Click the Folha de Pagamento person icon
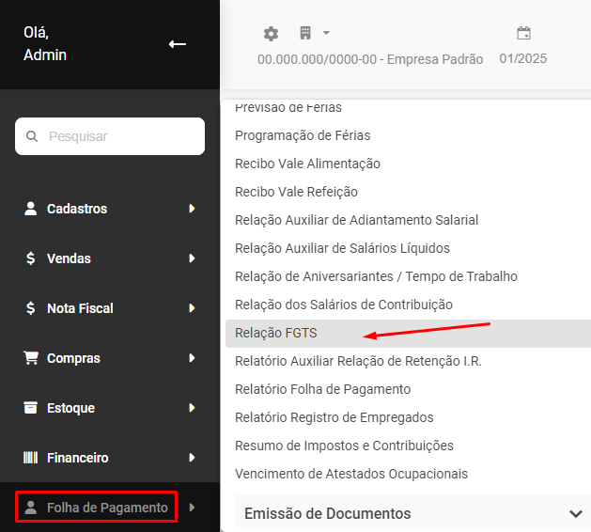The width and height of the screenshot is (591, 532). point(30,508)
